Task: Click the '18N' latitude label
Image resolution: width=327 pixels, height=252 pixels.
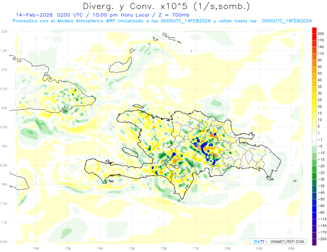Action: pyautogui.click(x=4, y=184)
